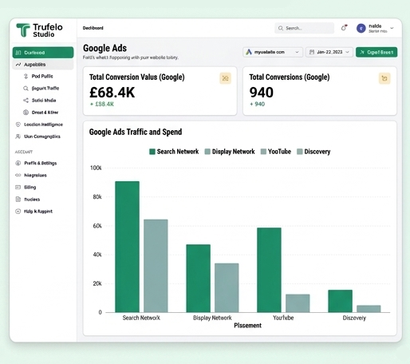
Task: Click the £68.4K conversion value
Action: (112, 93)
